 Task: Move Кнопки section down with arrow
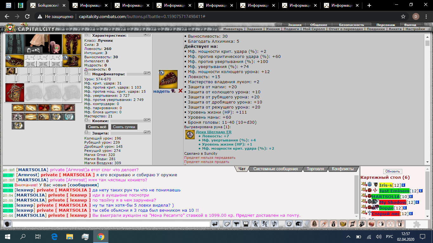pos(149,120)
